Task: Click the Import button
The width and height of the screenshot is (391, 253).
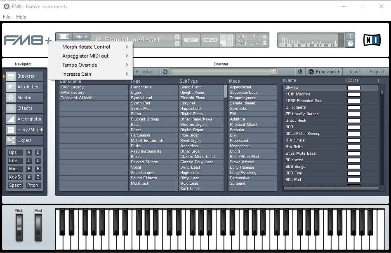Action: coord(354,72)
